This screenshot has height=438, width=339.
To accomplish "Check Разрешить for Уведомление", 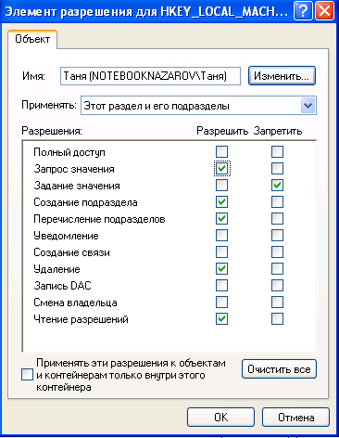I will tap(221, 236).
